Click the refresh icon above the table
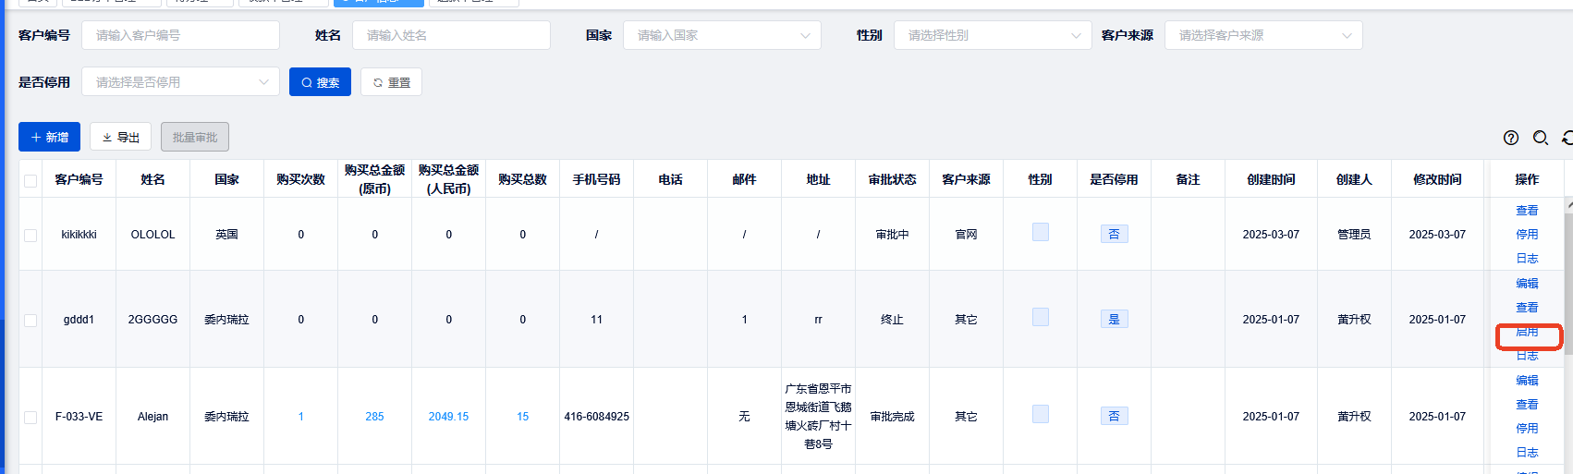This screenshot has width=1573, height=474. click(1567, 138)
